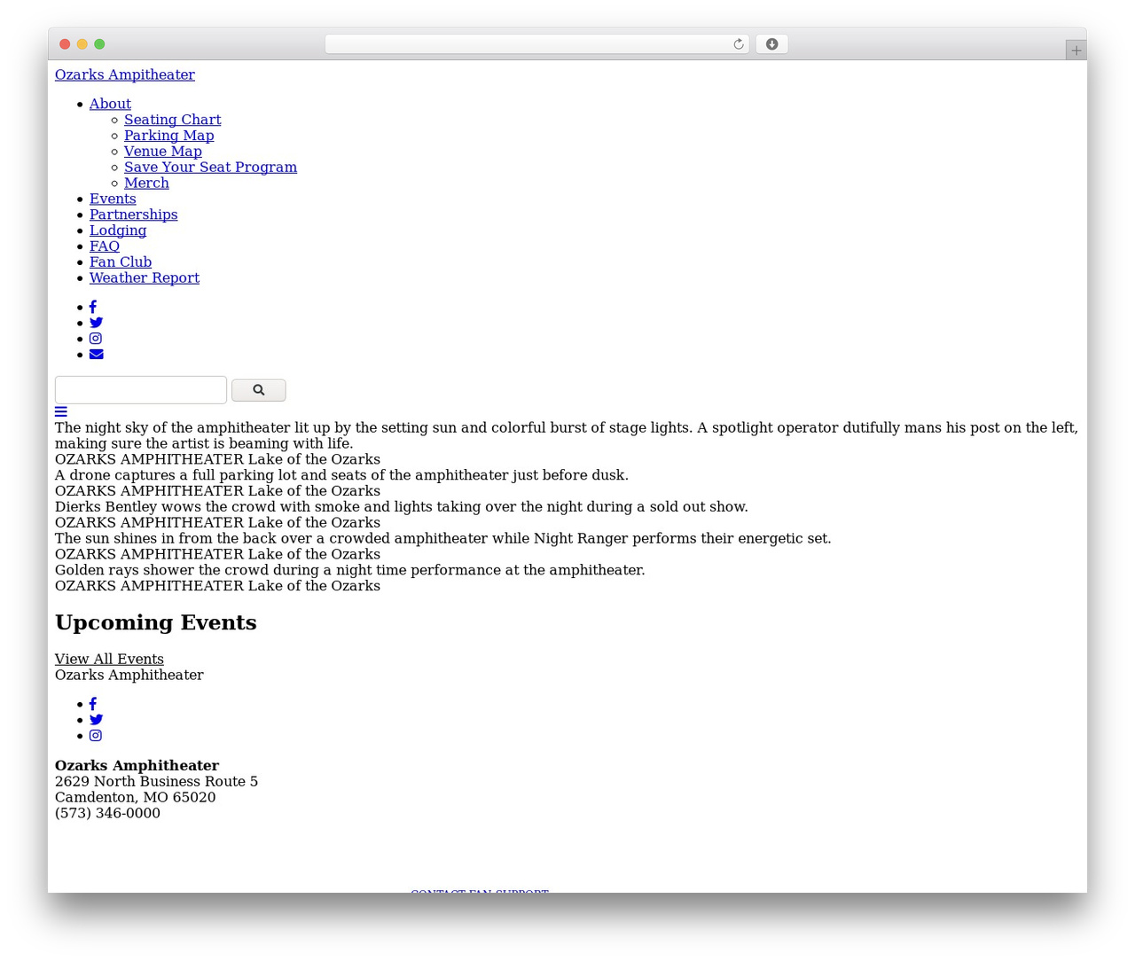Open the About menu item
Viewport: 1135px width, 961px height.
click(110, 104)
